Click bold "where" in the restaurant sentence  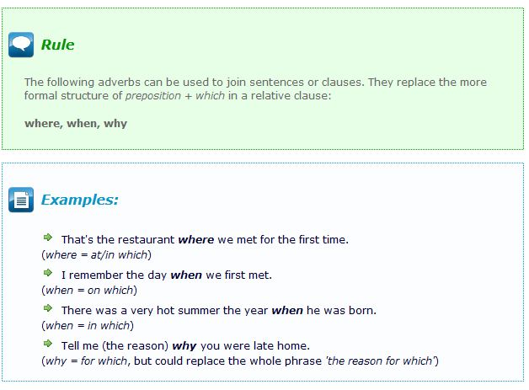click(196, 240)
